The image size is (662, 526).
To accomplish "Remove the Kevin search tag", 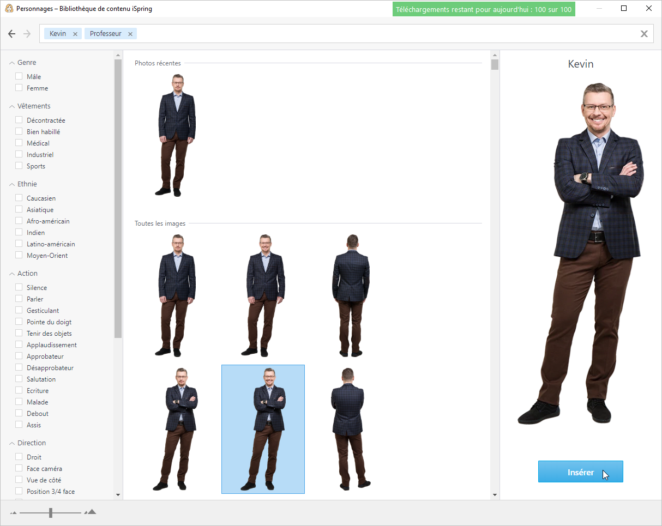I will pos(75,34).
